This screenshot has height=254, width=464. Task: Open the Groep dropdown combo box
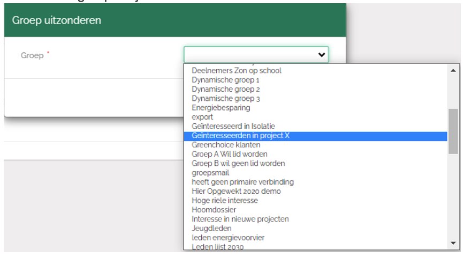[252, 54]
